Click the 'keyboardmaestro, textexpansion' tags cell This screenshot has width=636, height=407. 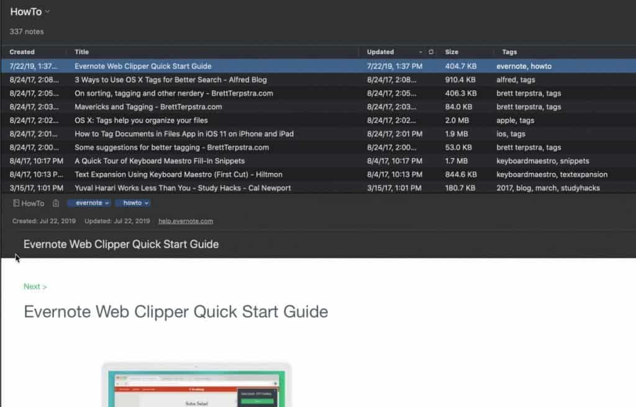point(552,174)
